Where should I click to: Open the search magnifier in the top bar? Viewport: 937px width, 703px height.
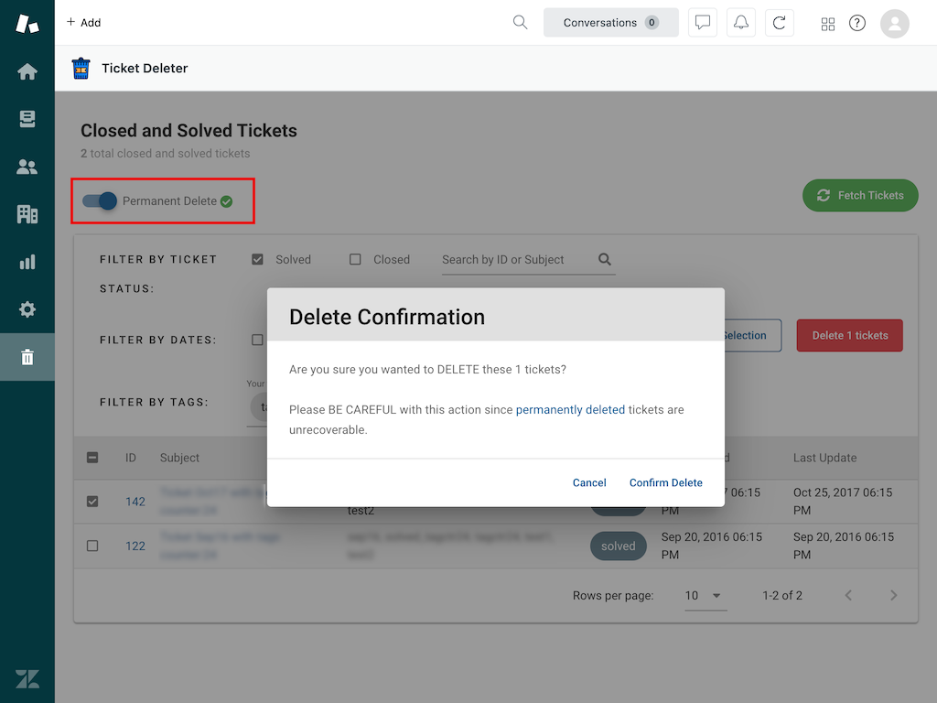coord(520,23)
